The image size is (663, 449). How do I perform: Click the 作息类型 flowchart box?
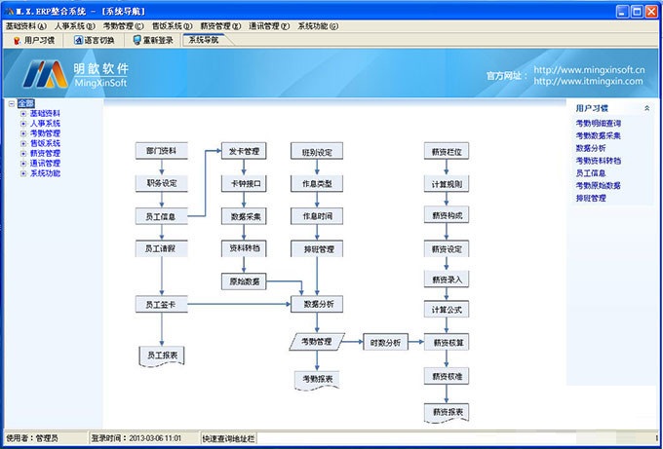click(317, 183)
